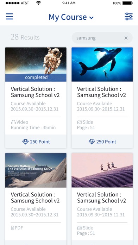Tap the 28 Results label
The height and width of the screenshot is (245, 138).
click(x=25, y=37)
